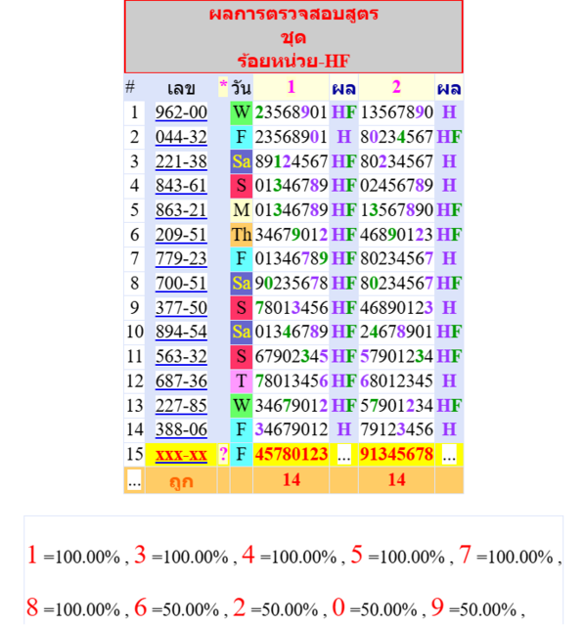
Task: Click value 02456789 in row 4
Action: (396, 186)
